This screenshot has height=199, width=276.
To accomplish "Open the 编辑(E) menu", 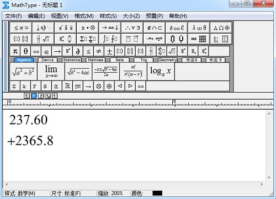I will 36,16.
